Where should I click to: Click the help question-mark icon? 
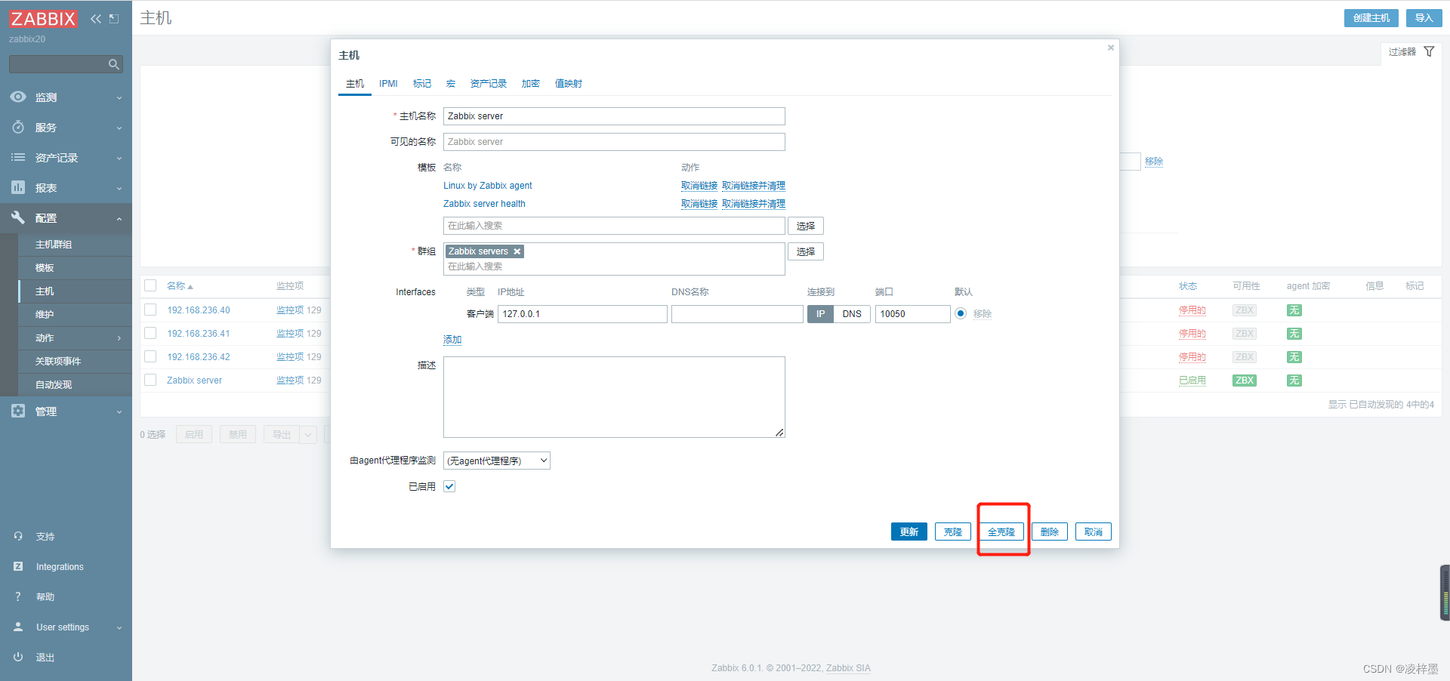point(18,596)
